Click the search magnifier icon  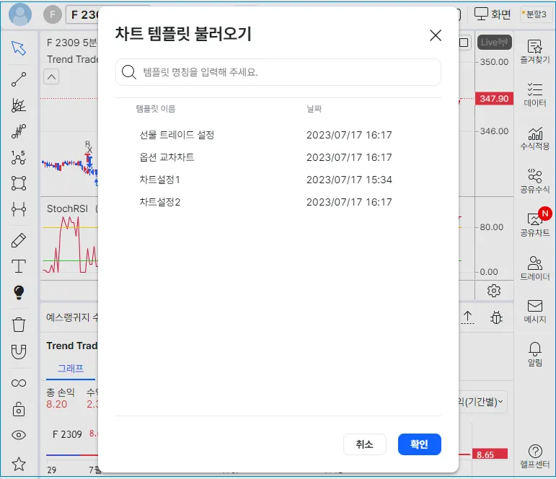[128, 72]
